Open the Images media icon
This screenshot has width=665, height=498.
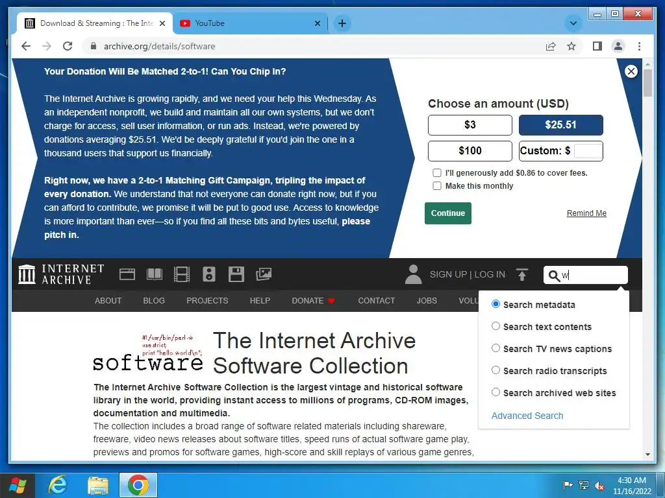pos(264,274)
